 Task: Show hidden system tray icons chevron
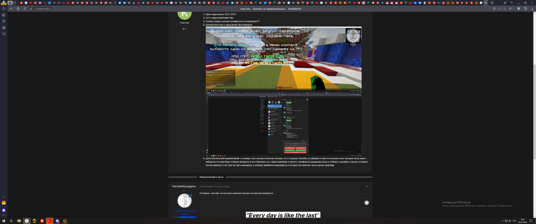pyautogui.click(x=502, y=221)
